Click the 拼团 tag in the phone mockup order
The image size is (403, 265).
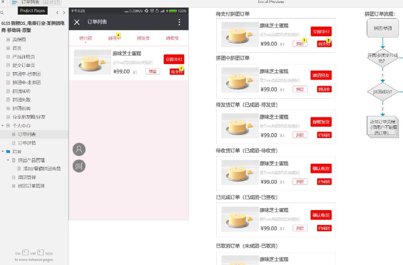click(x=153, y=71)
